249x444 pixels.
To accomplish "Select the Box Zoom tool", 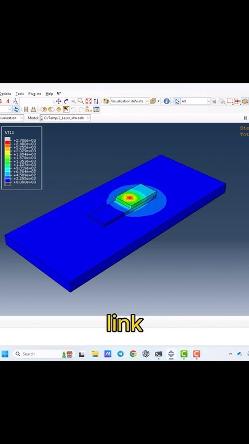I will [x=81, y=101].
